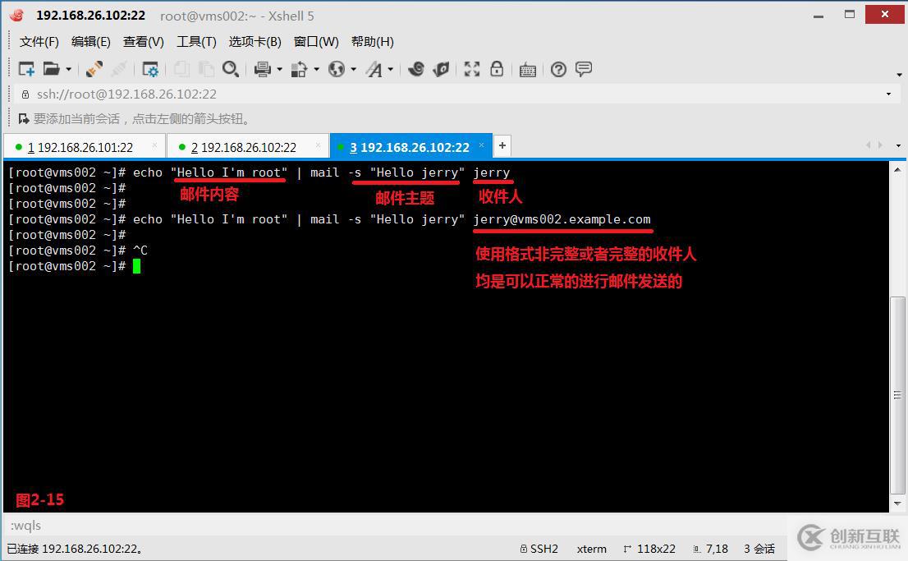Open the 查看(V) menu
Viewport: 908px width, 561px height.
coord(143,42)
